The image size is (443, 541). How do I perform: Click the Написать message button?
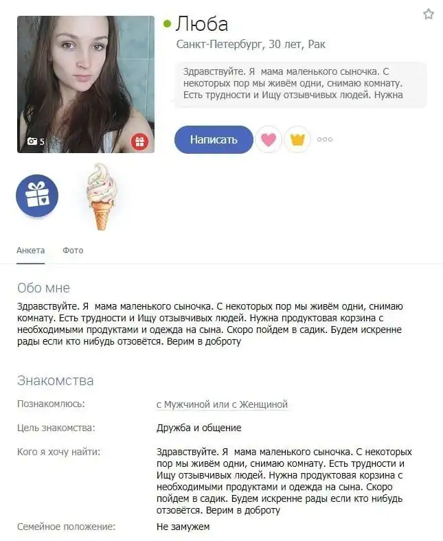[x=214, y=139]
